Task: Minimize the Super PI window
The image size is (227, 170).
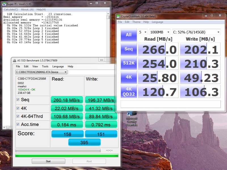Action: (91, 3)
